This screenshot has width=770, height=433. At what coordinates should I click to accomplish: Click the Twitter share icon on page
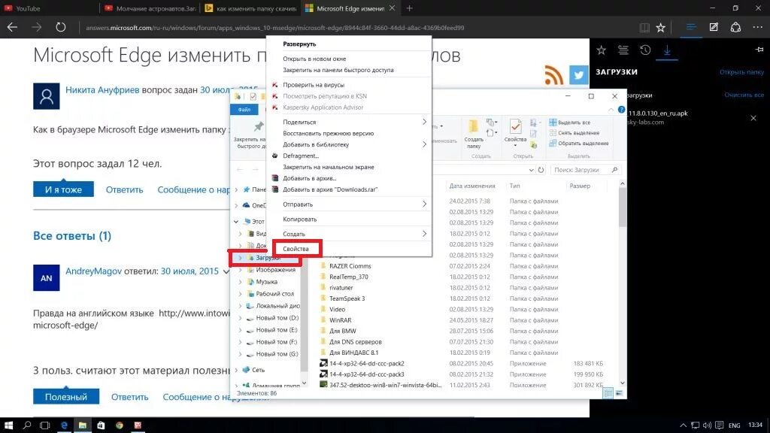(x=578, y=75)
